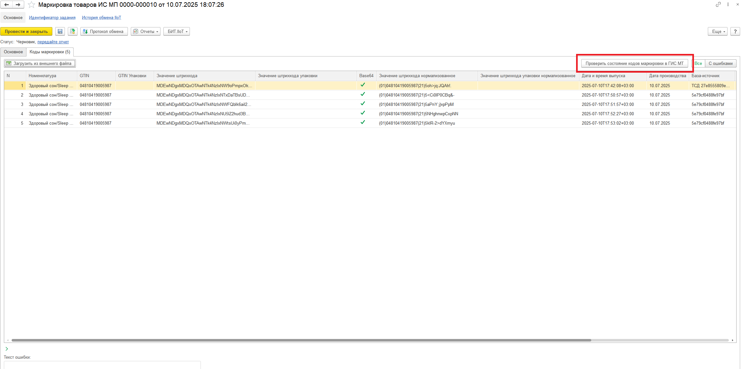Expand the Отчеты dropdown
744x369 pixels.
(x=146, y=31)
